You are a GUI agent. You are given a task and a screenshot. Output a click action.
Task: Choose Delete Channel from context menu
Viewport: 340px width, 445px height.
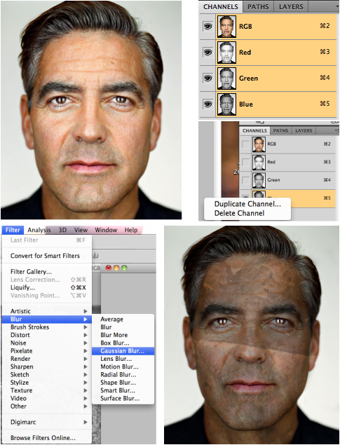240,213
